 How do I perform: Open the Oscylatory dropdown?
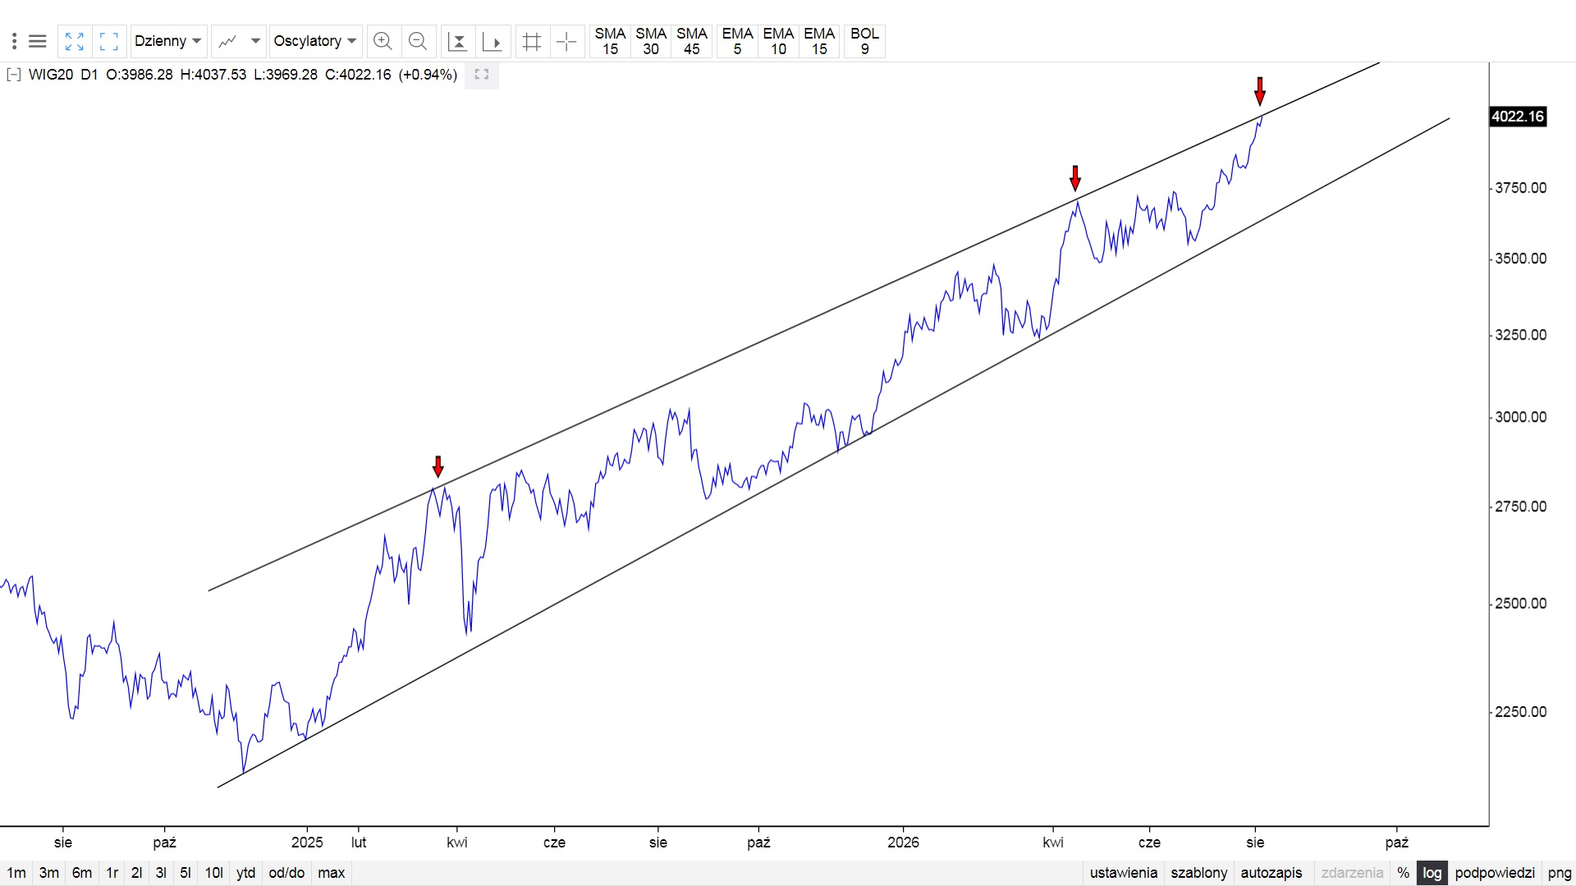click(315, 41)
